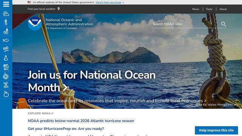Click the NOAA logo emblem
Screen dimensions: 242x136
tap(35, 23)
